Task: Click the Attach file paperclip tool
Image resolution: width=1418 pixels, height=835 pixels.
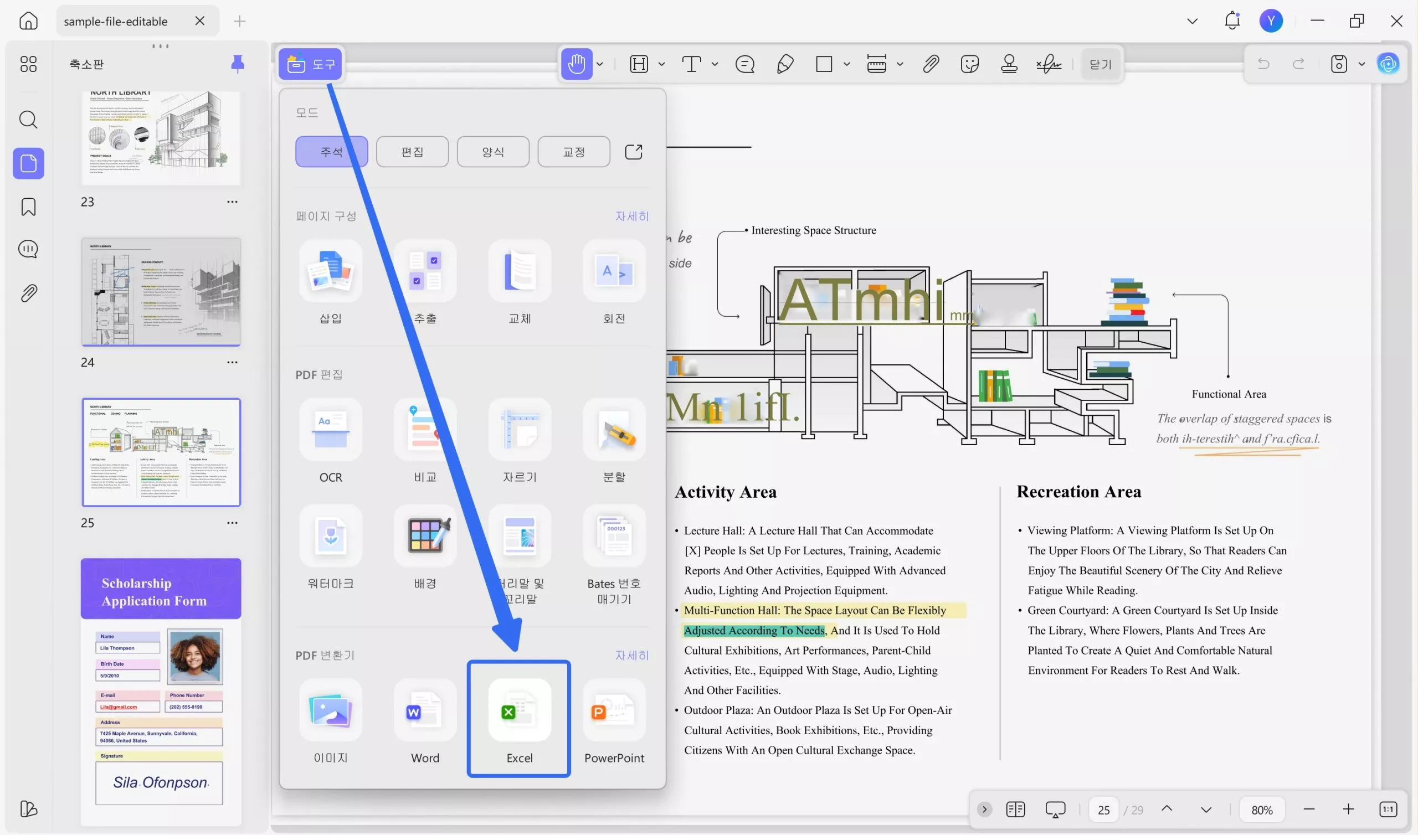Action: tap(931, 64)
